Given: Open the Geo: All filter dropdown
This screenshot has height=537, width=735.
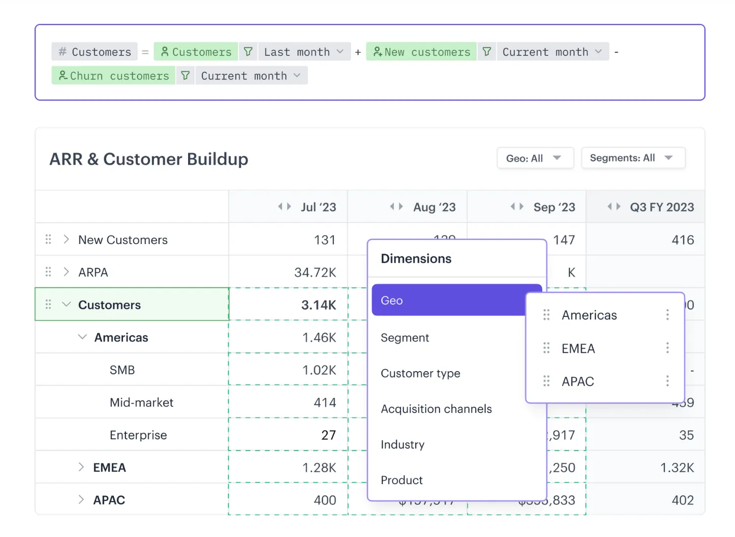Looking at the screenshot, I should click(x=535, y=158).
